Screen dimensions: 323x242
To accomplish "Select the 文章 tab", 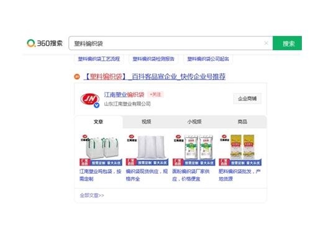I will coord(98,122).
